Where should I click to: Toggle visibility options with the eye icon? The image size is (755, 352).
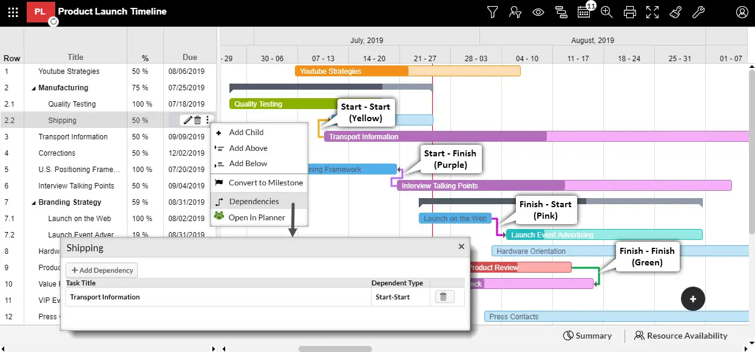(538, 12)
